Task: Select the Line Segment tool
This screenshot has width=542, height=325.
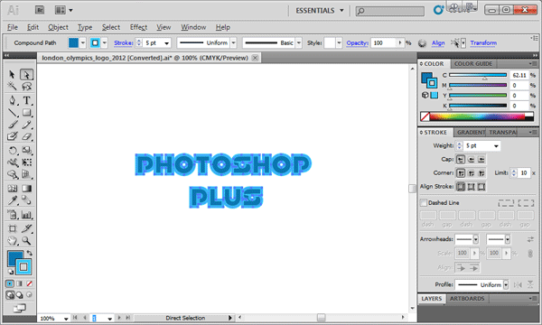Action: click(x=13, y=113)
